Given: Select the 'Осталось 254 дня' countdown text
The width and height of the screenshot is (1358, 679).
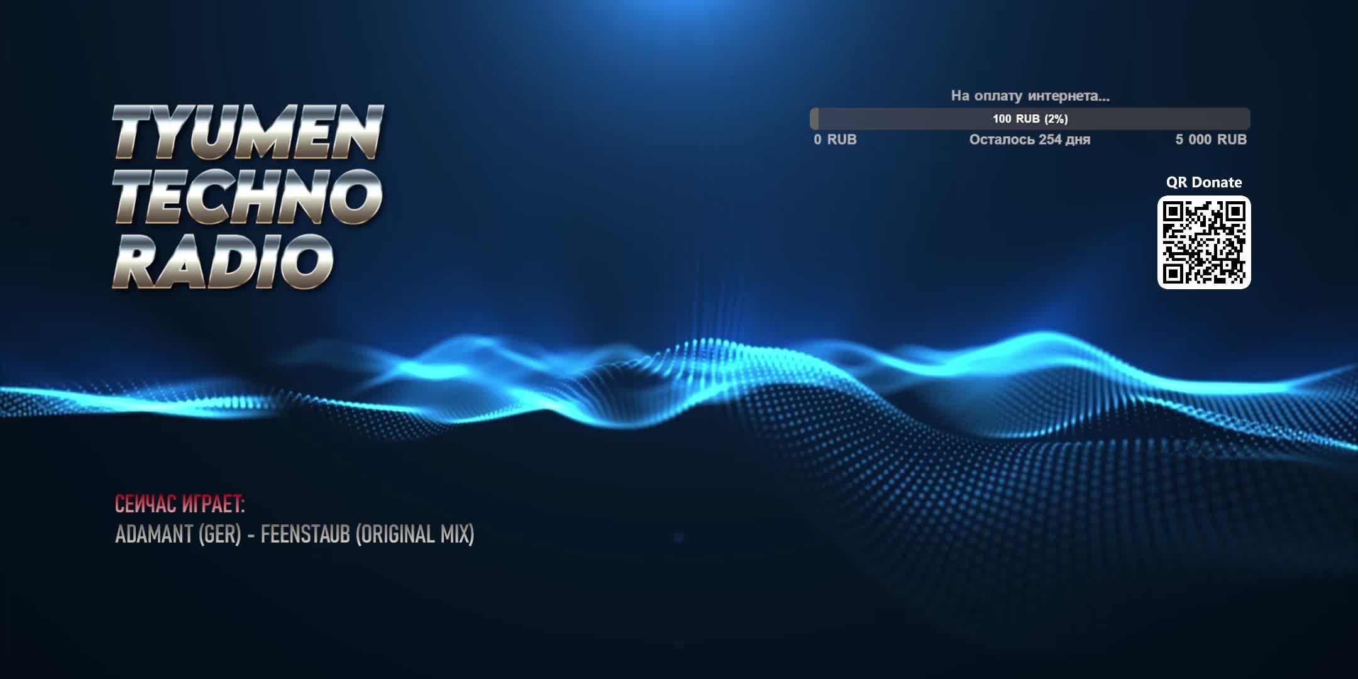Looking at the screenshot, I should click(x=1029, y=140).
